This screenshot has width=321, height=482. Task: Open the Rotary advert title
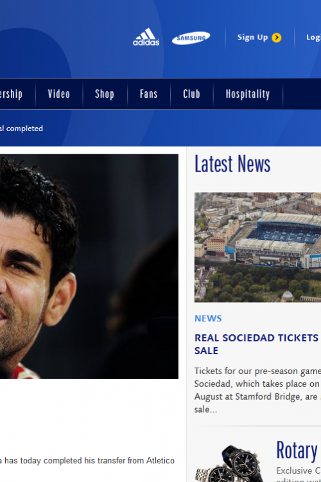point(297,451)
